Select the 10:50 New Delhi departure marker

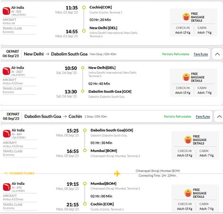pos(83,68)
